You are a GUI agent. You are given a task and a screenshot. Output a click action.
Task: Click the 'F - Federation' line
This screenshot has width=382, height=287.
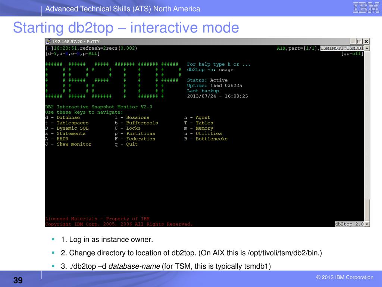click(x=135, y=139)
